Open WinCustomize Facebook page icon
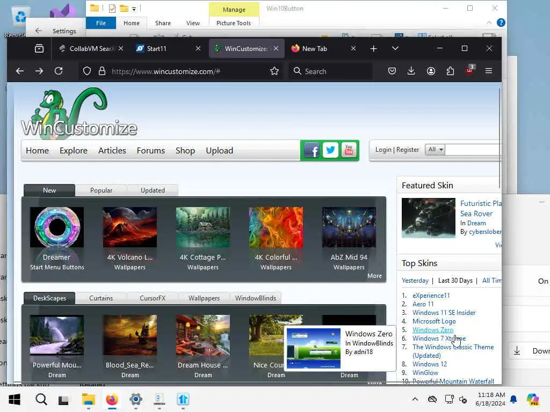Image resolution: width=550 pixels, height=412 pixels. [x=312, y=150]
